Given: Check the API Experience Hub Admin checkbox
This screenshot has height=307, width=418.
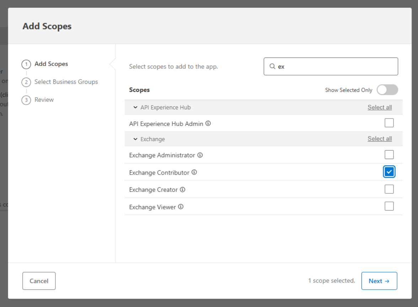Looking at the screenshot, I should click(389, 123).
